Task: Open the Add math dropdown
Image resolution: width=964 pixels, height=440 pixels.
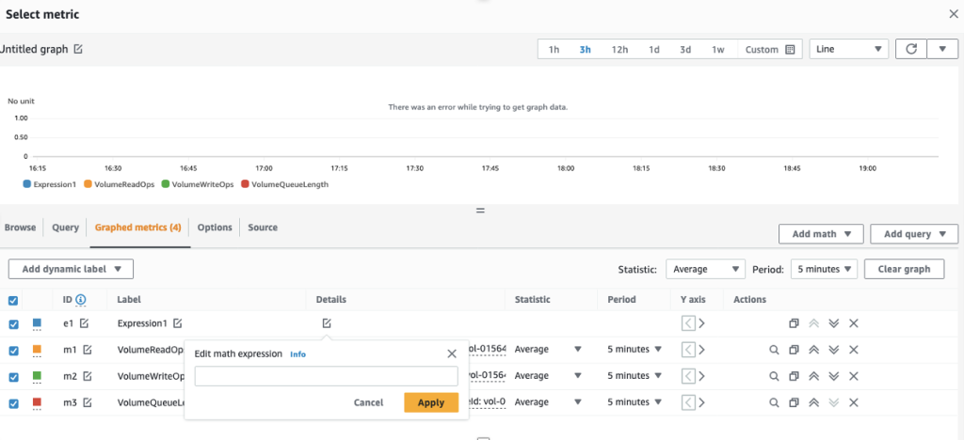Action: (821, 234)
